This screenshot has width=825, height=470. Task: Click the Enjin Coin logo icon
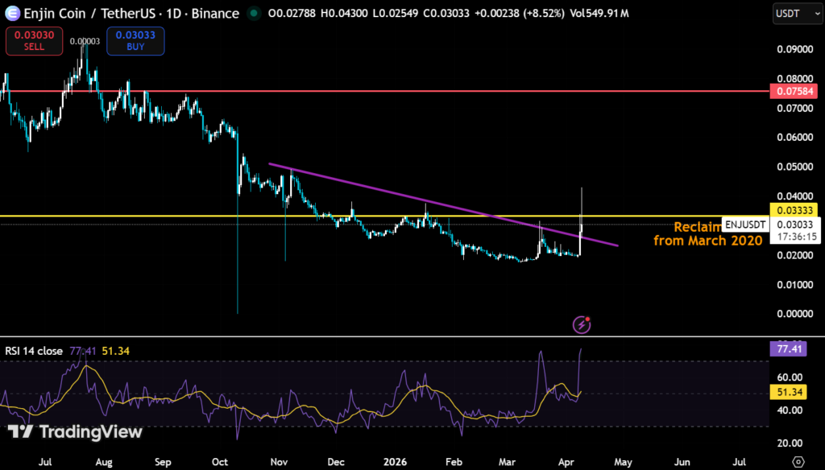coord(11,13)
